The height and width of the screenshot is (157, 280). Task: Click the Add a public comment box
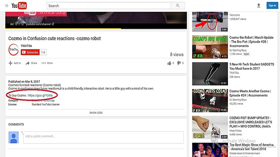[103, 137]
